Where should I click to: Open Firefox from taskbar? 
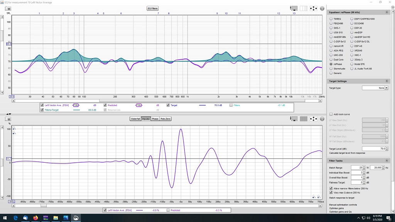(35, 218)
